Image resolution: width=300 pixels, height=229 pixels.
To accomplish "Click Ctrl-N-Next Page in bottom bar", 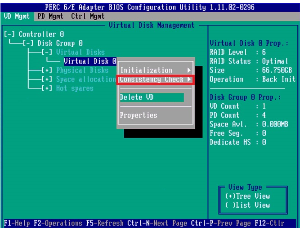I will coord(157,223).
